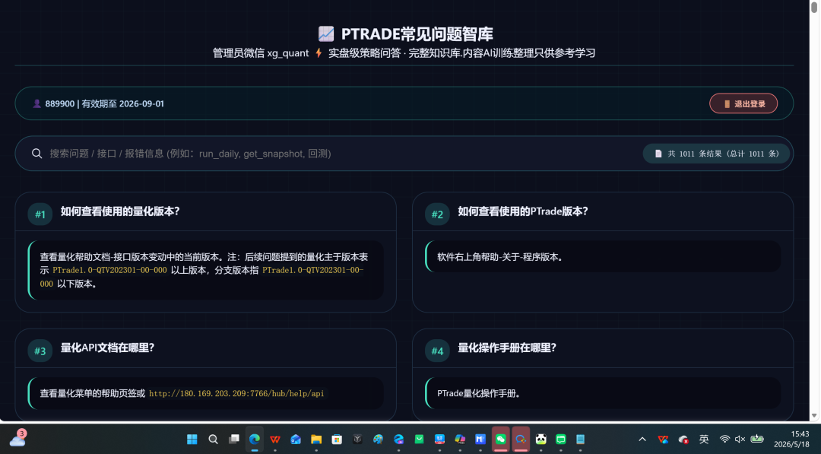Open the panda icon app in taskbar
The height and width of the screenshot is (454, 821).
[x=541, y=440]
